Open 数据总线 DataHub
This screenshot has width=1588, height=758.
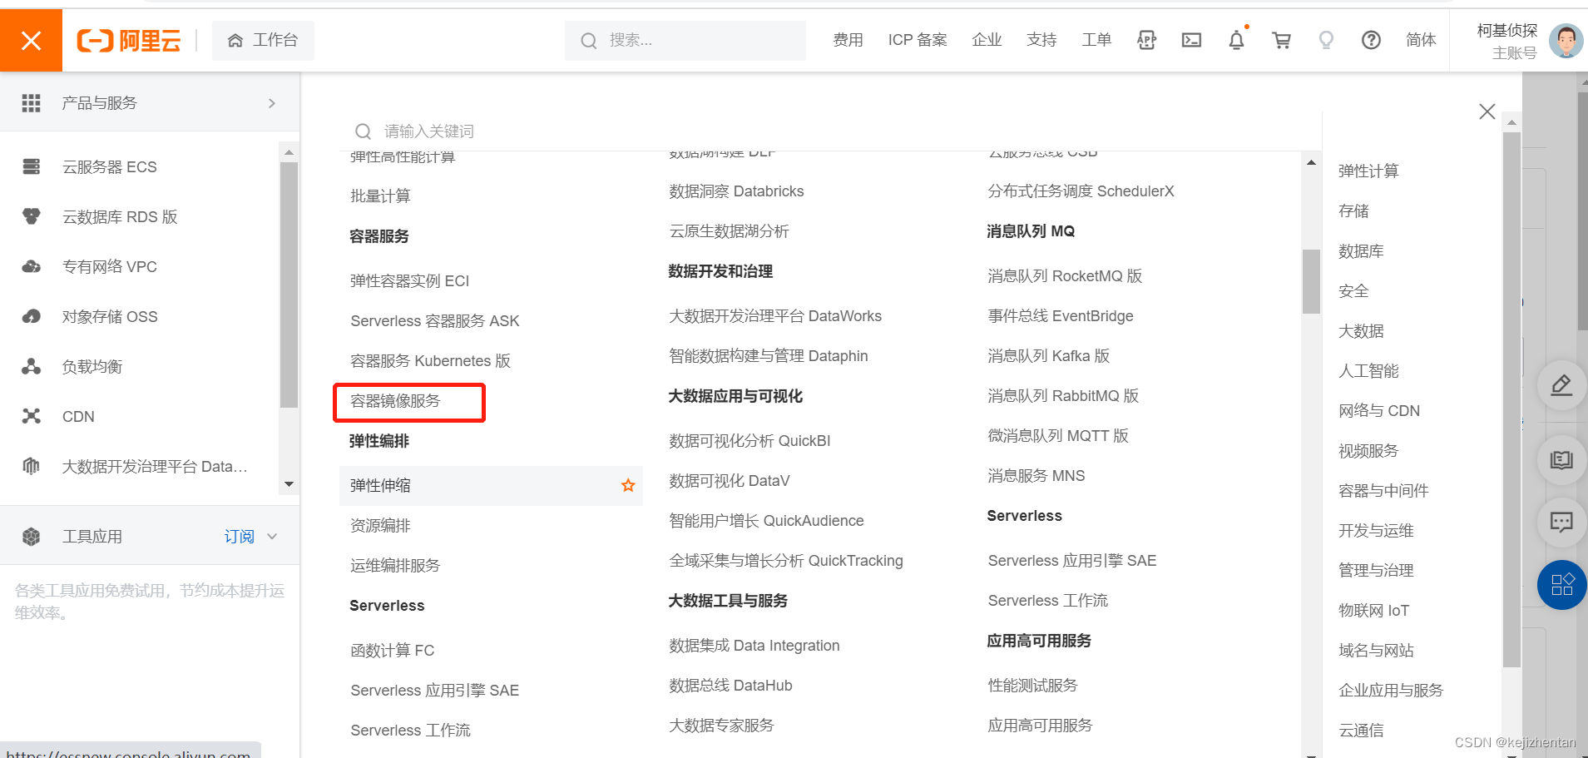[x=730, y=686]
